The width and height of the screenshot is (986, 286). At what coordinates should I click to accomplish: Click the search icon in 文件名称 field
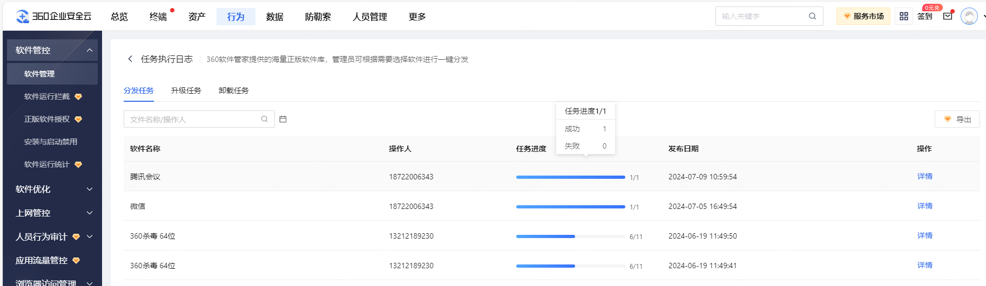coord(265,119)
